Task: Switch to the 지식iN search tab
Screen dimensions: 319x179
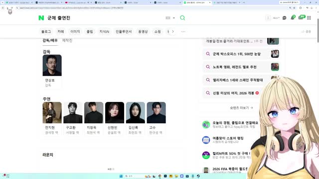Action: [x=104, y=31]
